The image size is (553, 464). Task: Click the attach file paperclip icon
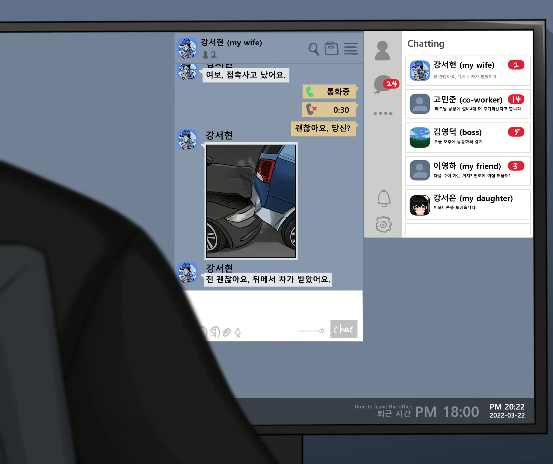tap(226, 332)
